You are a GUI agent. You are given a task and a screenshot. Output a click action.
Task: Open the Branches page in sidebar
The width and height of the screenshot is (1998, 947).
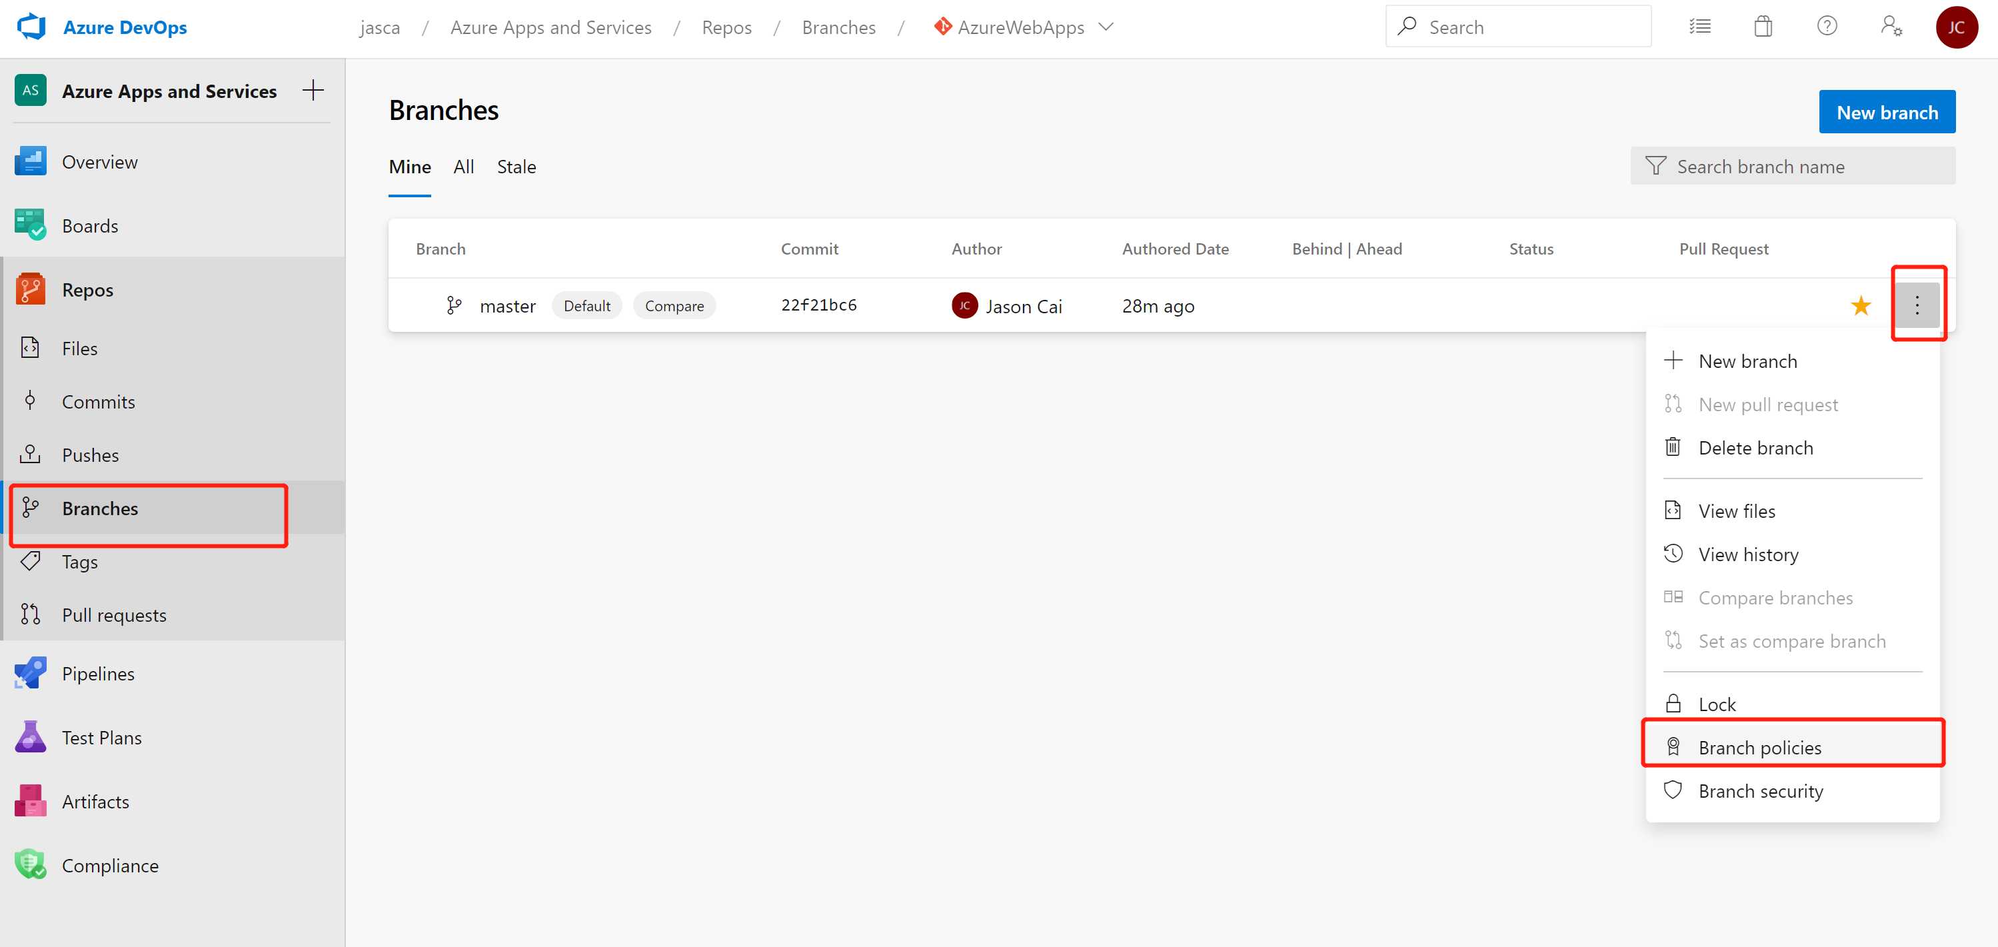[x=172, y=508]
